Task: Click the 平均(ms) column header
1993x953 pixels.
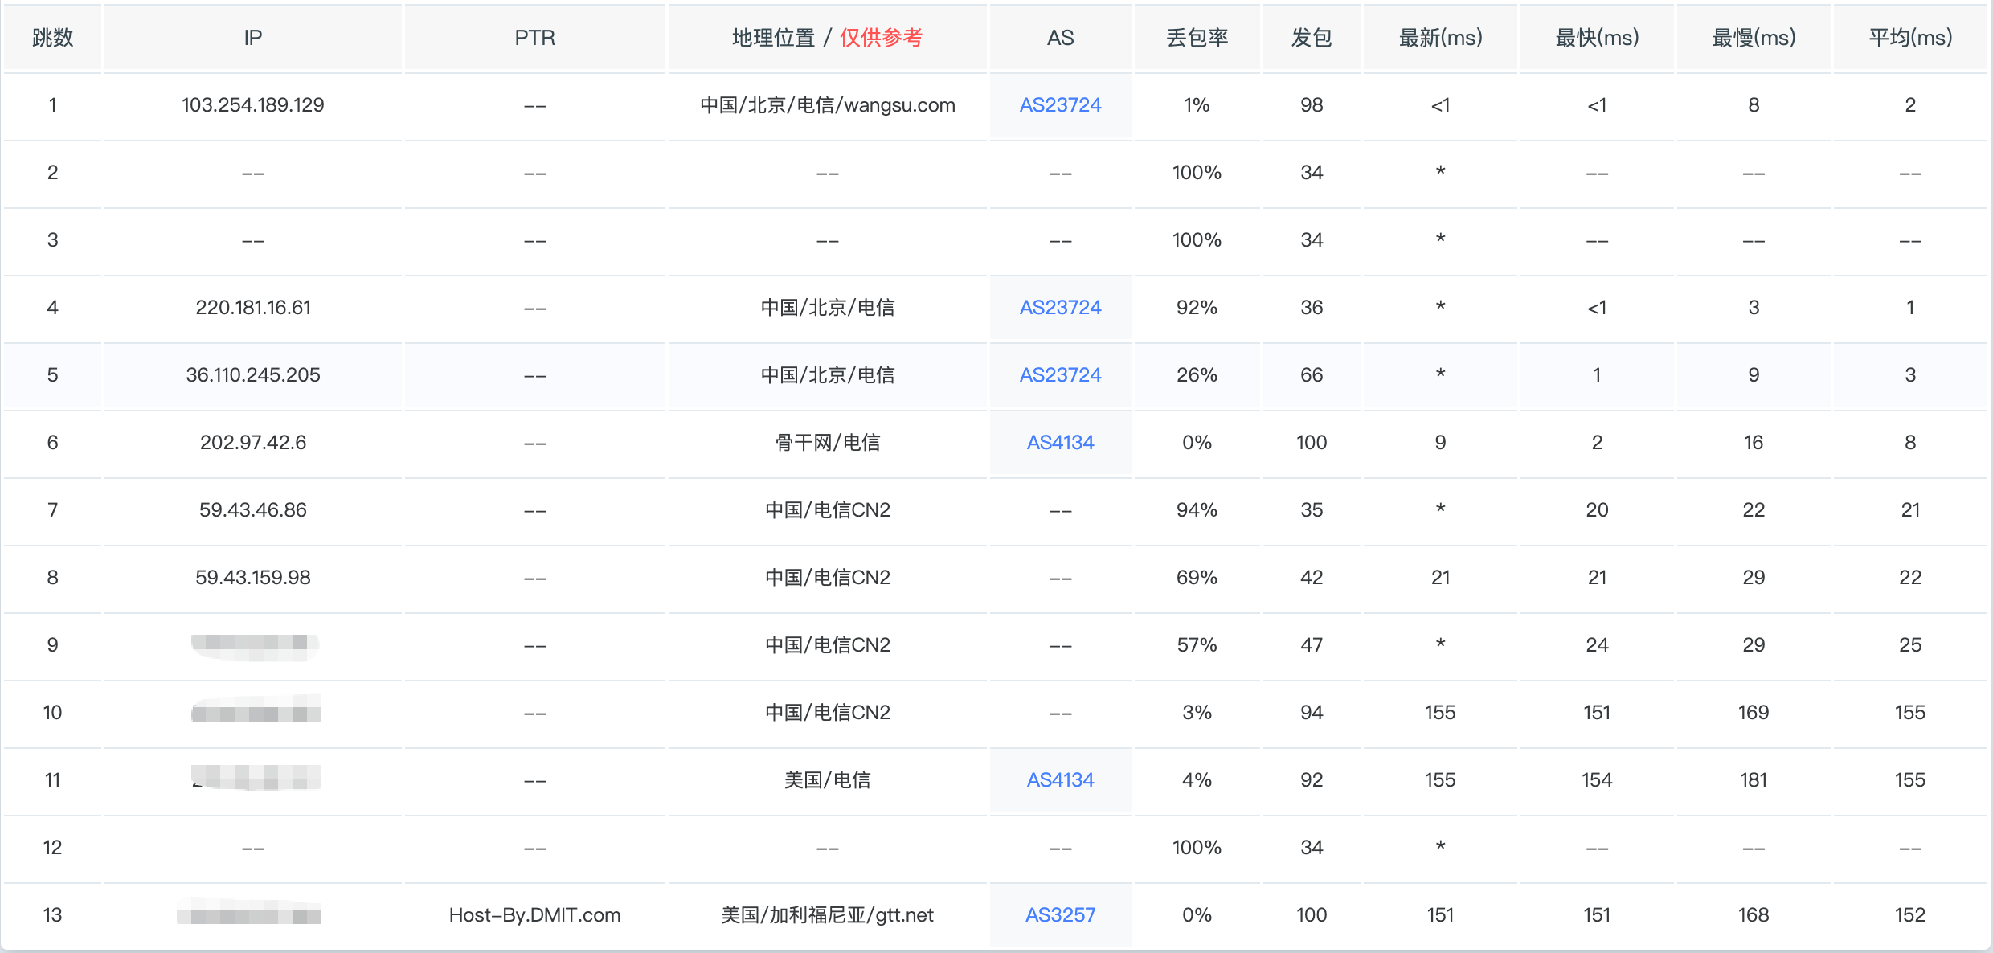Action: 1910,38
